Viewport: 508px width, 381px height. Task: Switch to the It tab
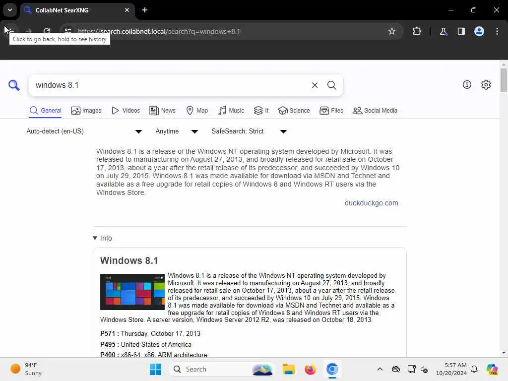pos(261,111)
